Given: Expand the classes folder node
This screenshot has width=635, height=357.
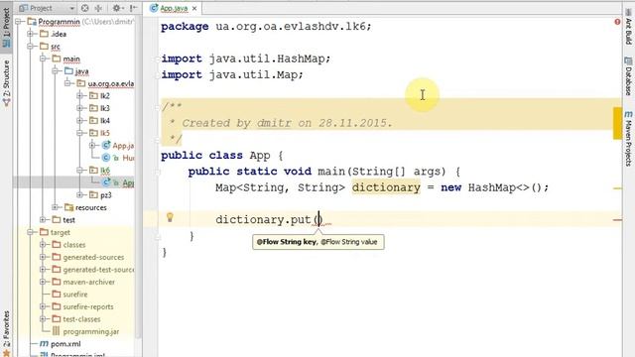Looking at the screenshot, I should [x=43, y=245].
